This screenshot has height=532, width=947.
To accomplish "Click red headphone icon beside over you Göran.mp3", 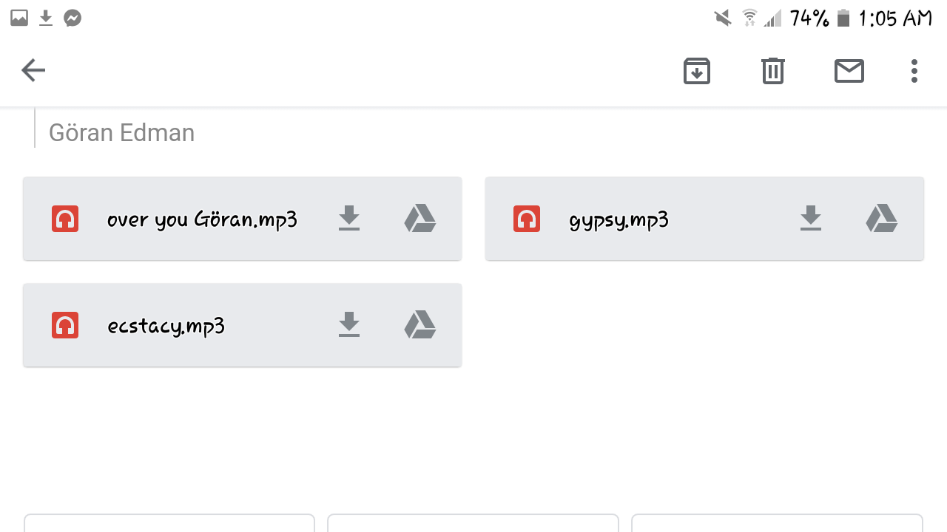I will 65,219.
